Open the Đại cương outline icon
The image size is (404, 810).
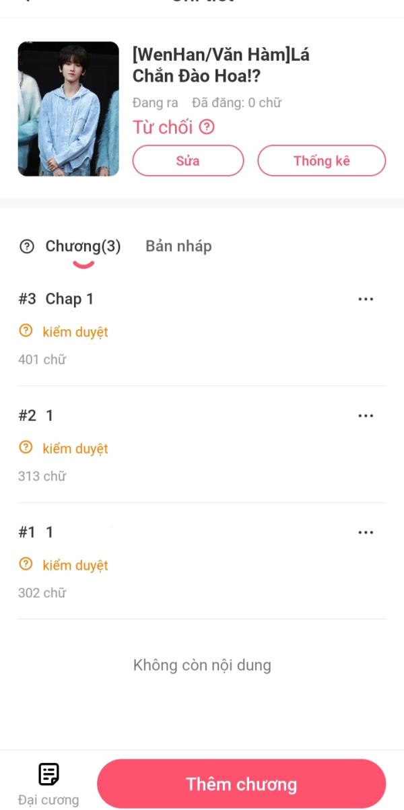point(48,775)
